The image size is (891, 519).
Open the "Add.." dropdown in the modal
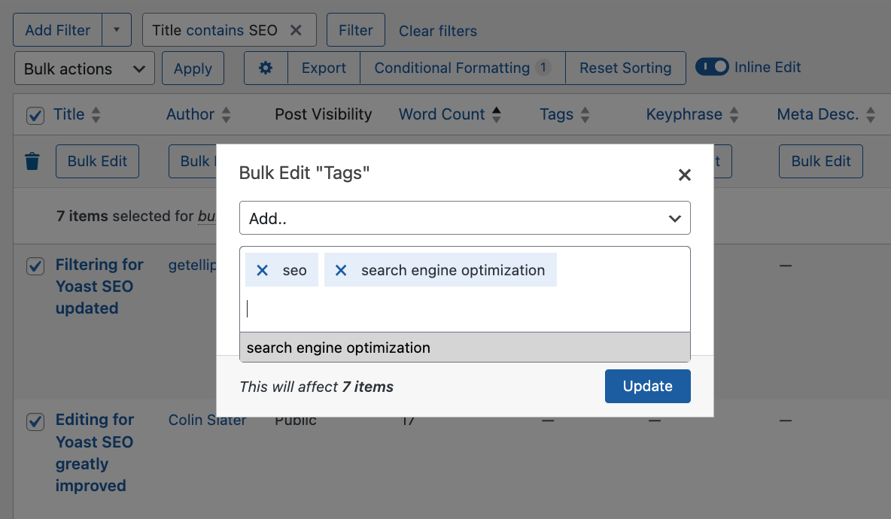pos(464,217)
